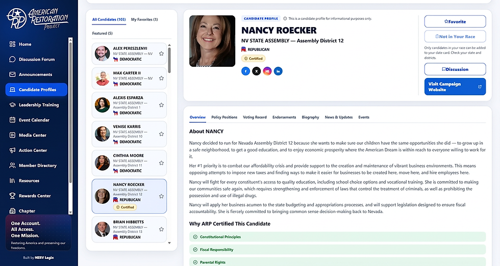The height and width of the screenshot is (266, 500).
Task: Open the Endorsements tab
Action: tap(284, 117)
